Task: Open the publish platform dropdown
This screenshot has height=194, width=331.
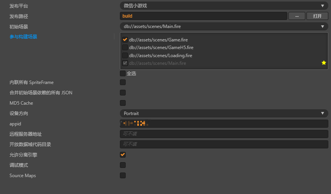Action: [x=224, y=6]
